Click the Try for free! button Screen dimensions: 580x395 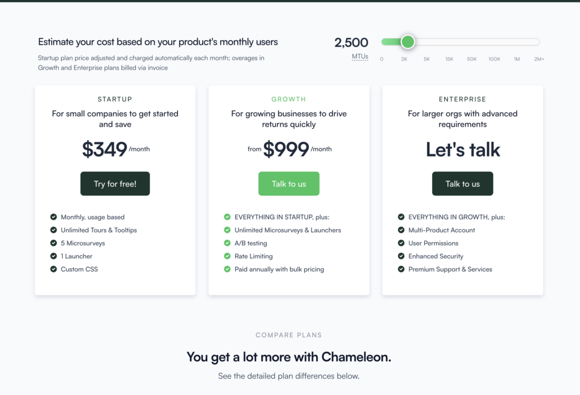[115, 184]
